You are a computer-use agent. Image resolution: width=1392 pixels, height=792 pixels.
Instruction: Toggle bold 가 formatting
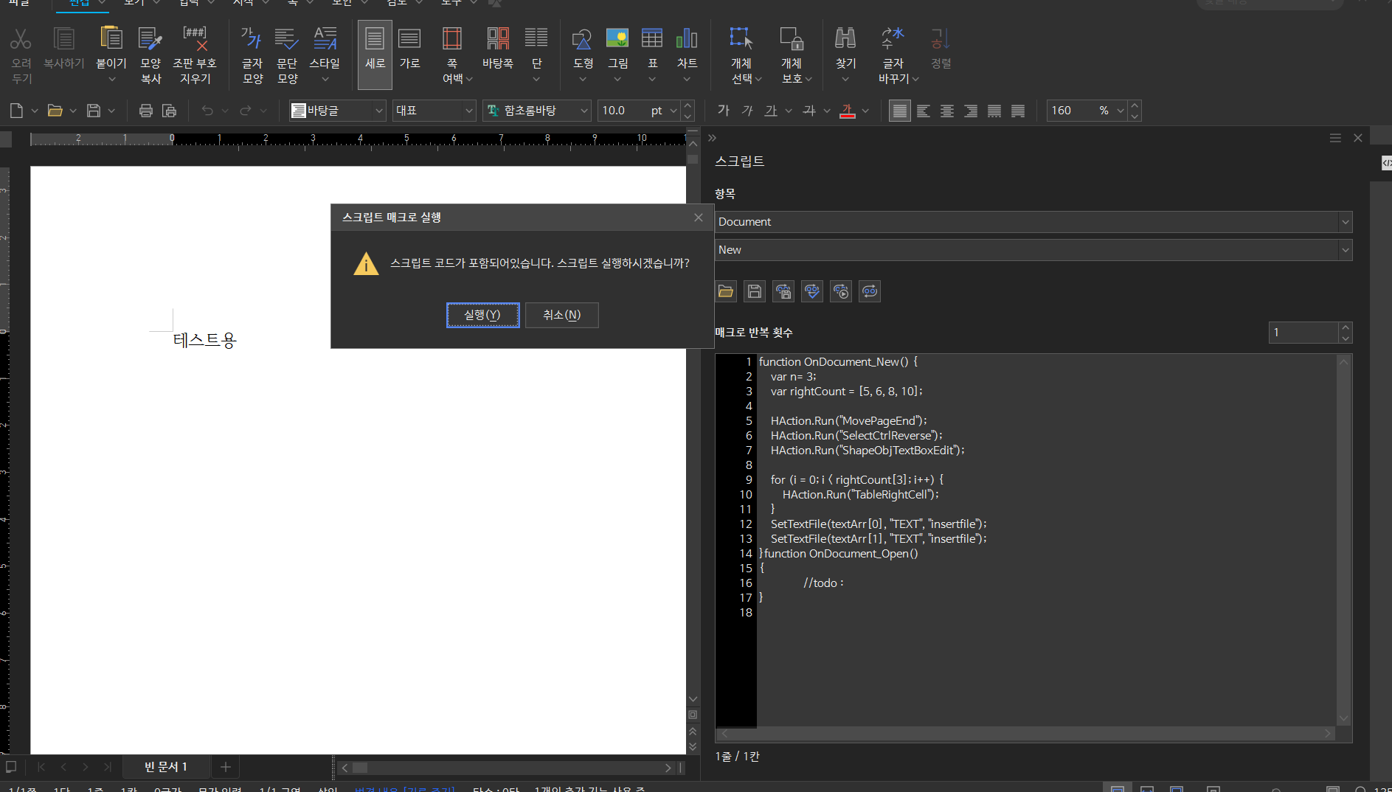pos(724,111)
